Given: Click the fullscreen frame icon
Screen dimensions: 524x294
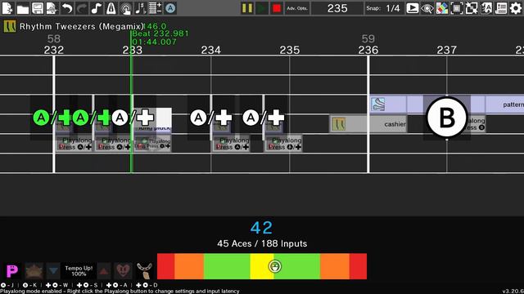Looking at the screenshot, I should tap(457, 8).
